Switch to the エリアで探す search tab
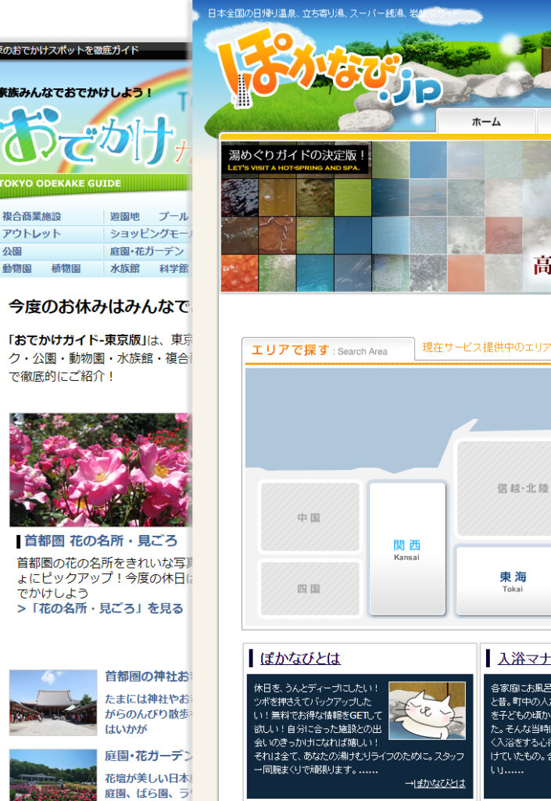 pos(327,350)
